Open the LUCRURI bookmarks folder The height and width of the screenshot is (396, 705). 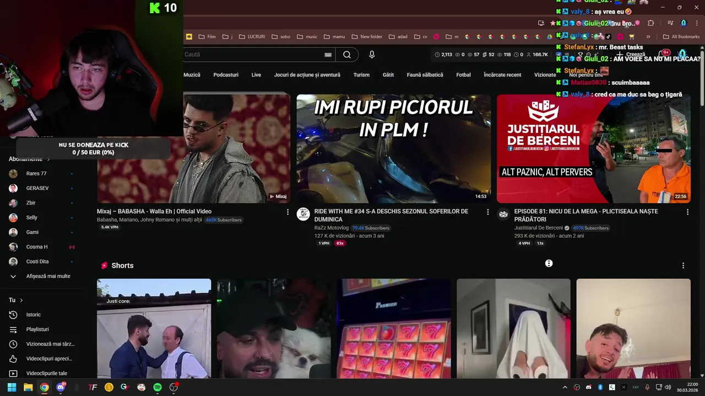(252, 37)
